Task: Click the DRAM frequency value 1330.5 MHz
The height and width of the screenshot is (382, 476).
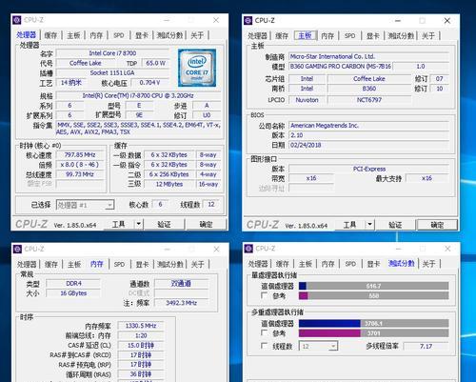Action: [141, 326]
